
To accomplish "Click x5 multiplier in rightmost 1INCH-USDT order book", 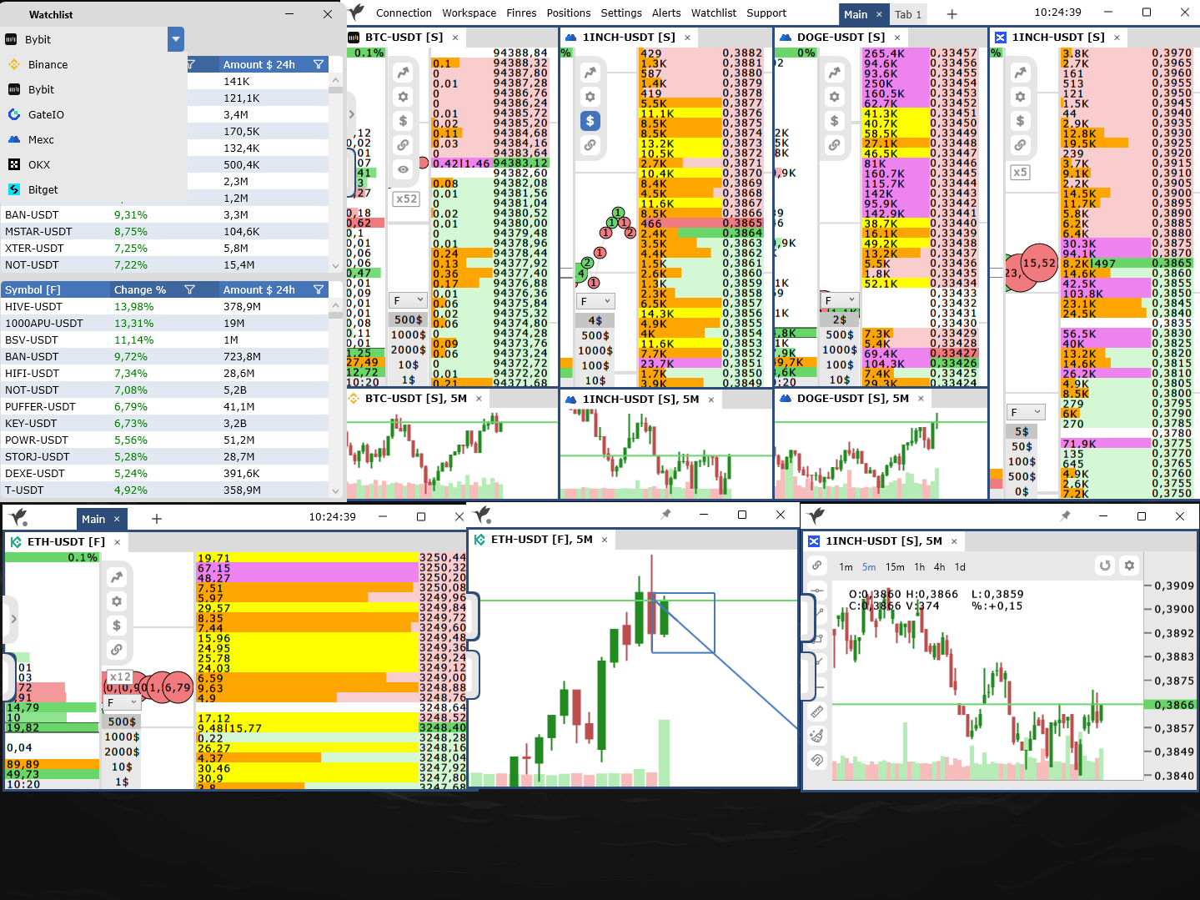I will coord(1020,173).
